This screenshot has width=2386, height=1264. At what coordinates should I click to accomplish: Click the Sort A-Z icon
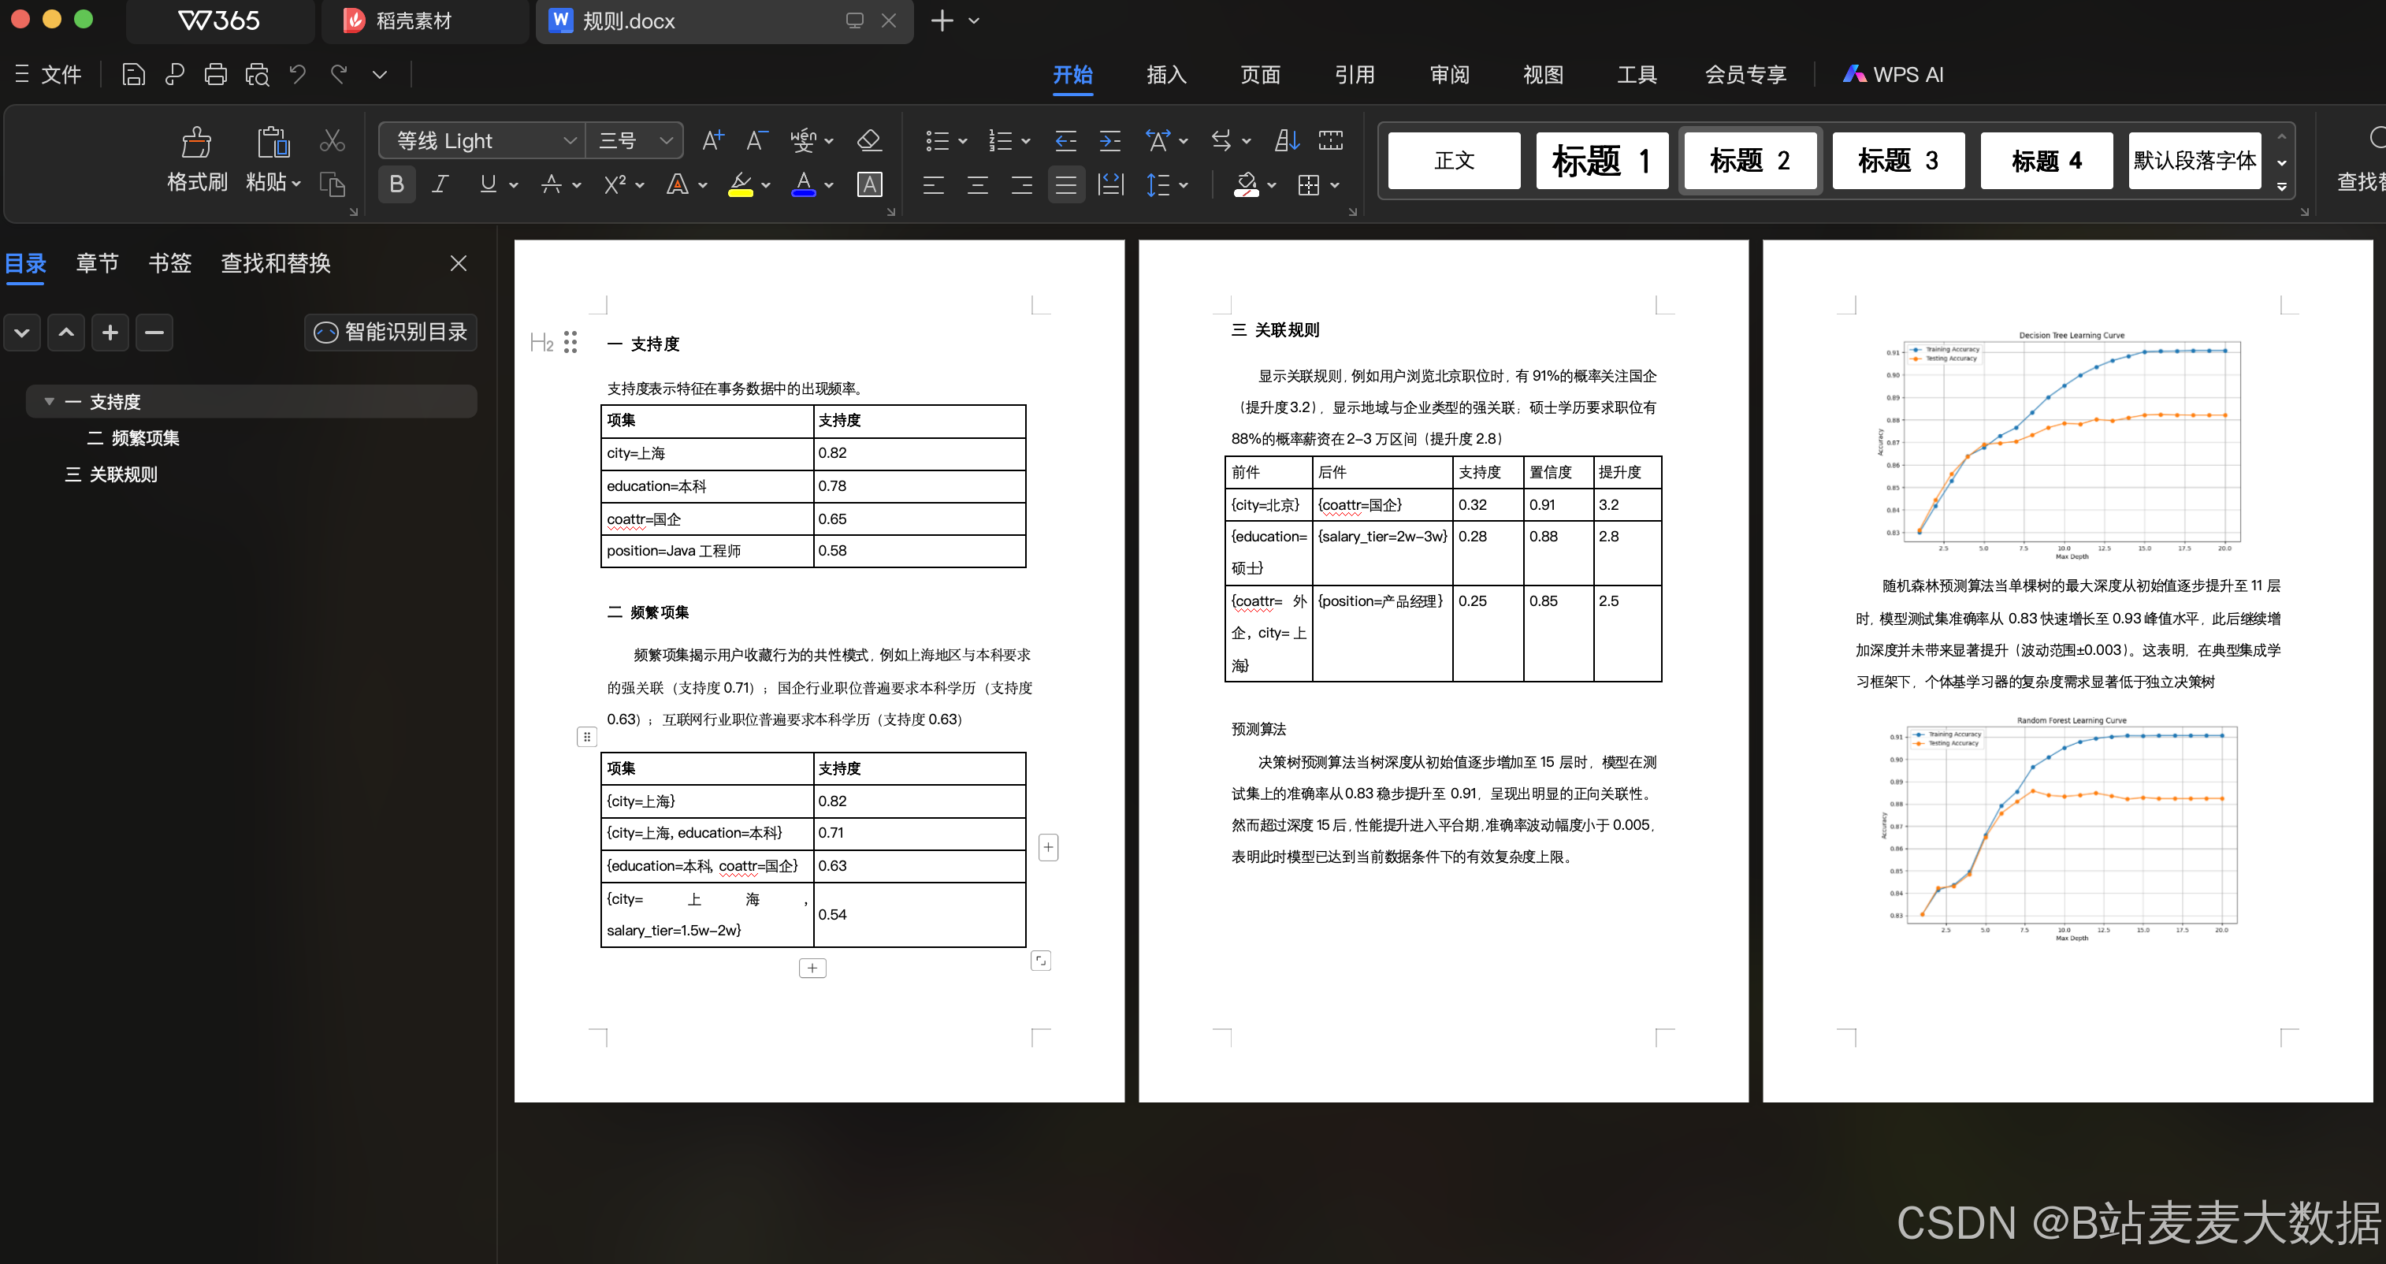1287,139
